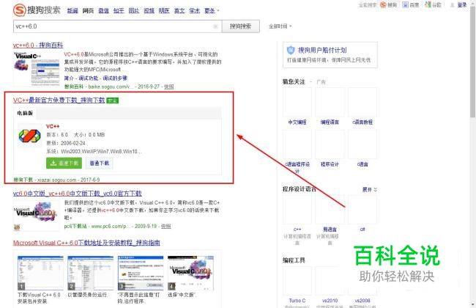This screenshot has height=308, width=476.
Task: Select the 网页 search tab
Action: coord(88,11)
